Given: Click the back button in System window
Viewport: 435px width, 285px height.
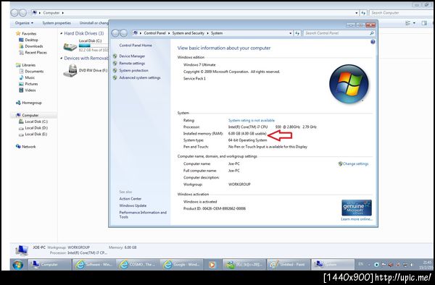Looking at the screenshot, I should coord(115,33).
